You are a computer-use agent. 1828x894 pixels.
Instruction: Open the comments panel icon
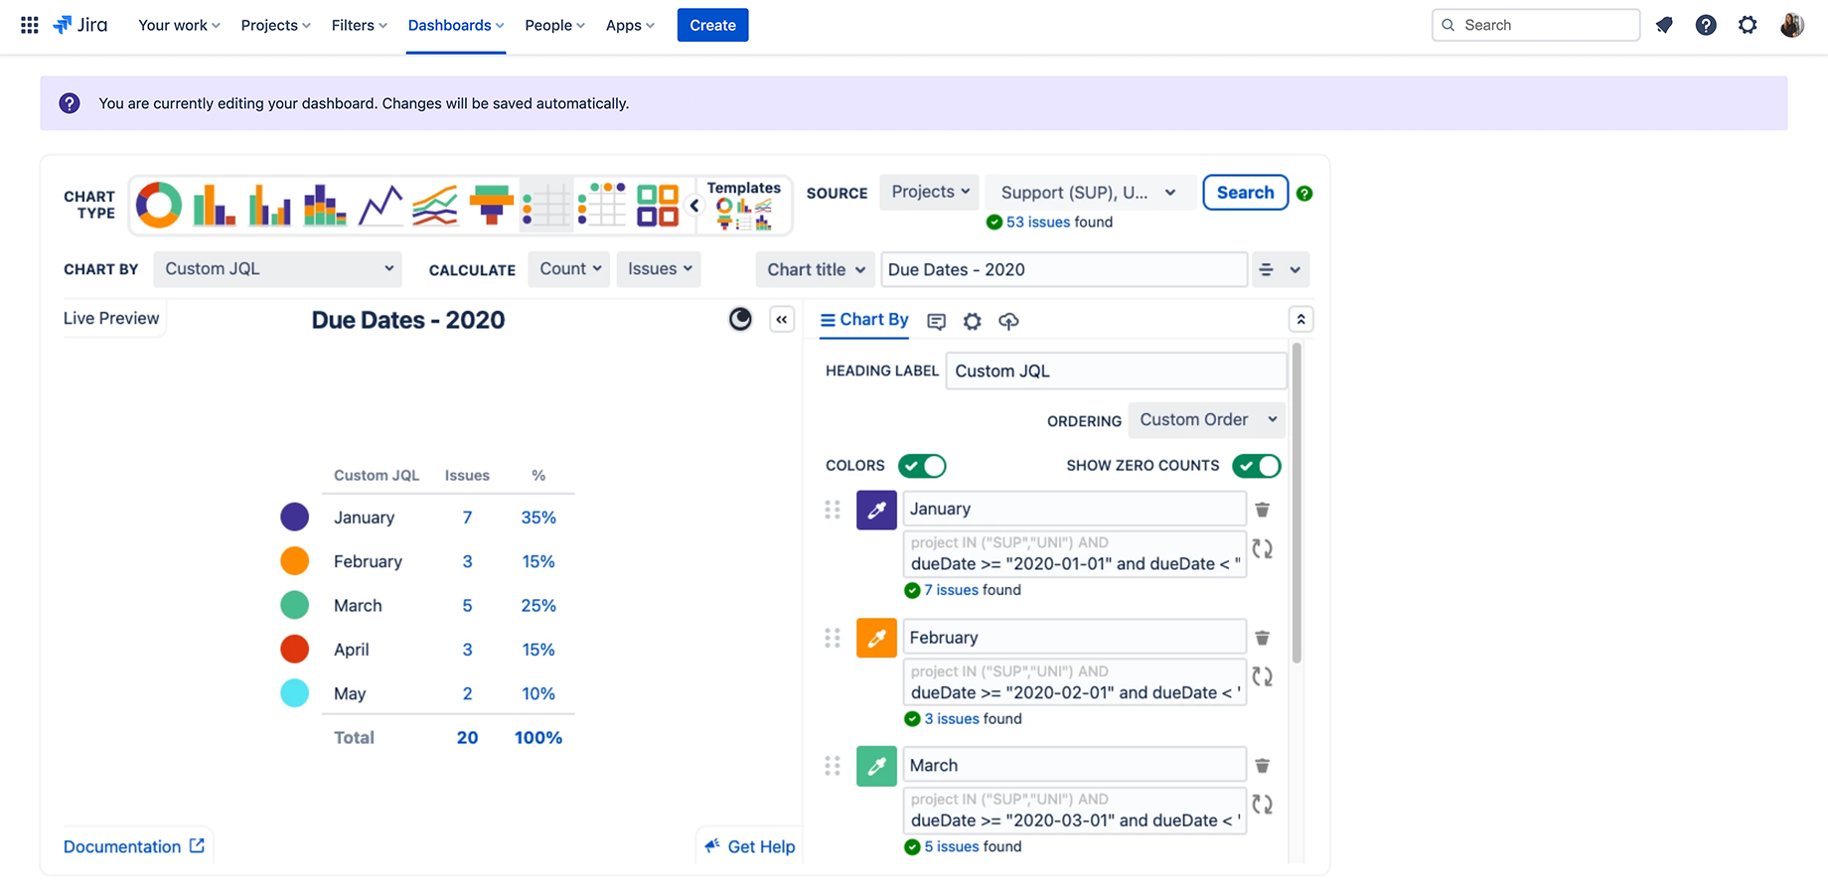[936, 321]
